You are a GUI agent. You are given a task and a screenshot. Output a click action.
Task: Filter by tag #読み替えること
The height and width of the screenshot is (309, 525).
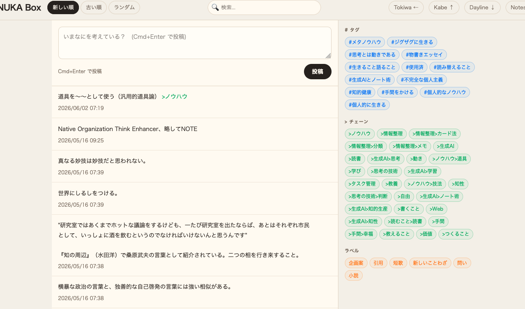[452, 67]
